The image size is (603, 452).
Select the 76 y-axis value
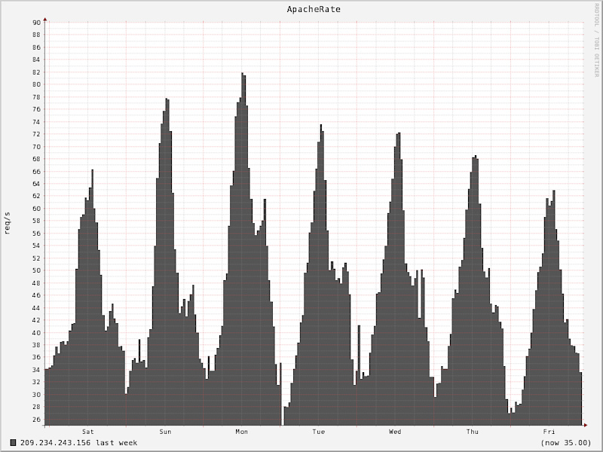click(36, 109)
